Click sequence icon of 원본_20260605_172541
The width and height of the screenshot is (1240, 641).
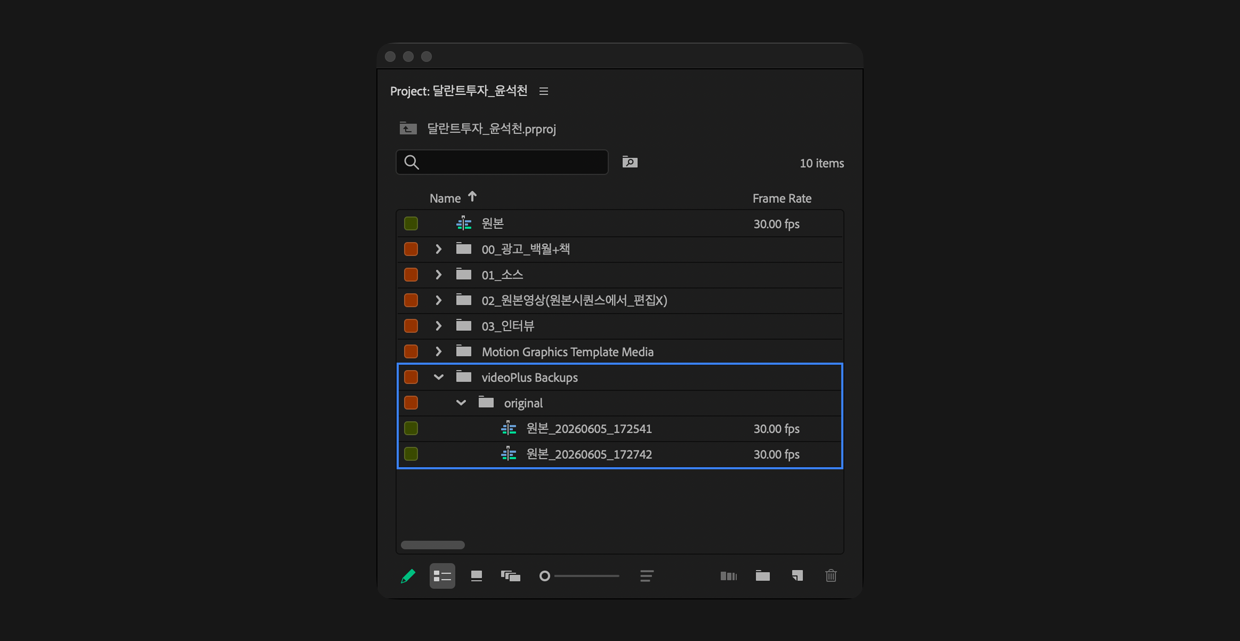(509, 428)
